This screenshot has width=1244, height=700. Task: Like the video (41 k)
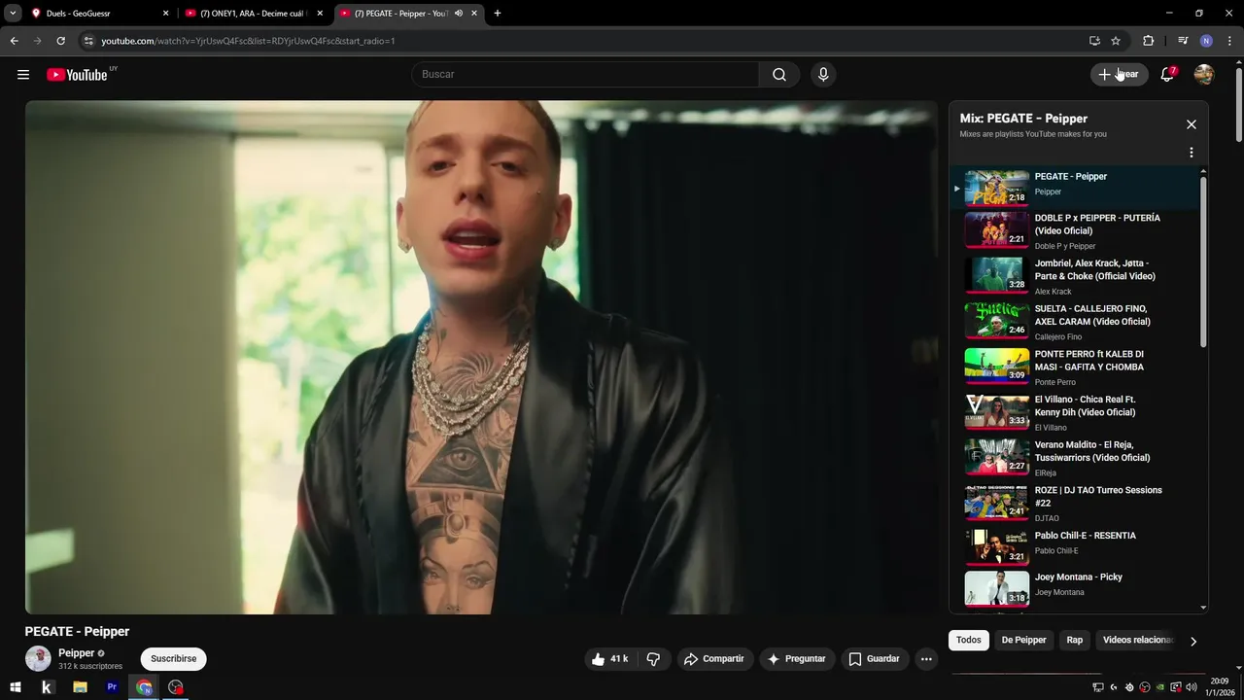tap(609, 659)
